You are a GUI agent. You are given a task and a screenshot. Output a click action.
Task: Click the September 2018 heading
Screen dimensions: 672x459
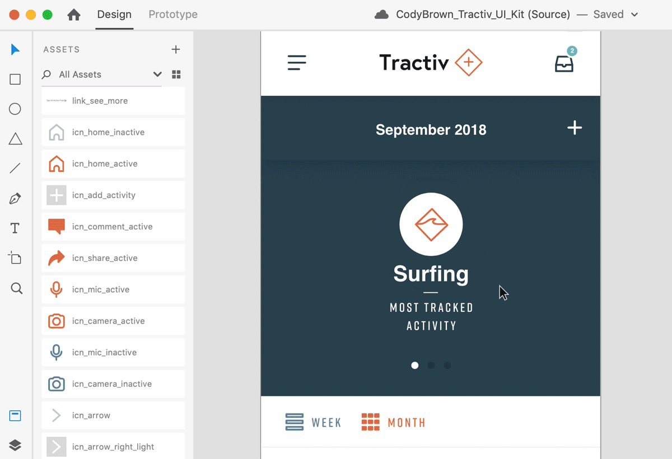(431, 130)
